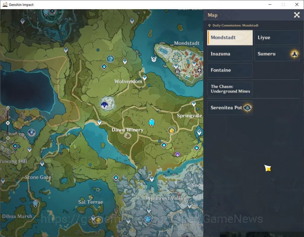Click the map zoom-in plus button

[8, 108]
